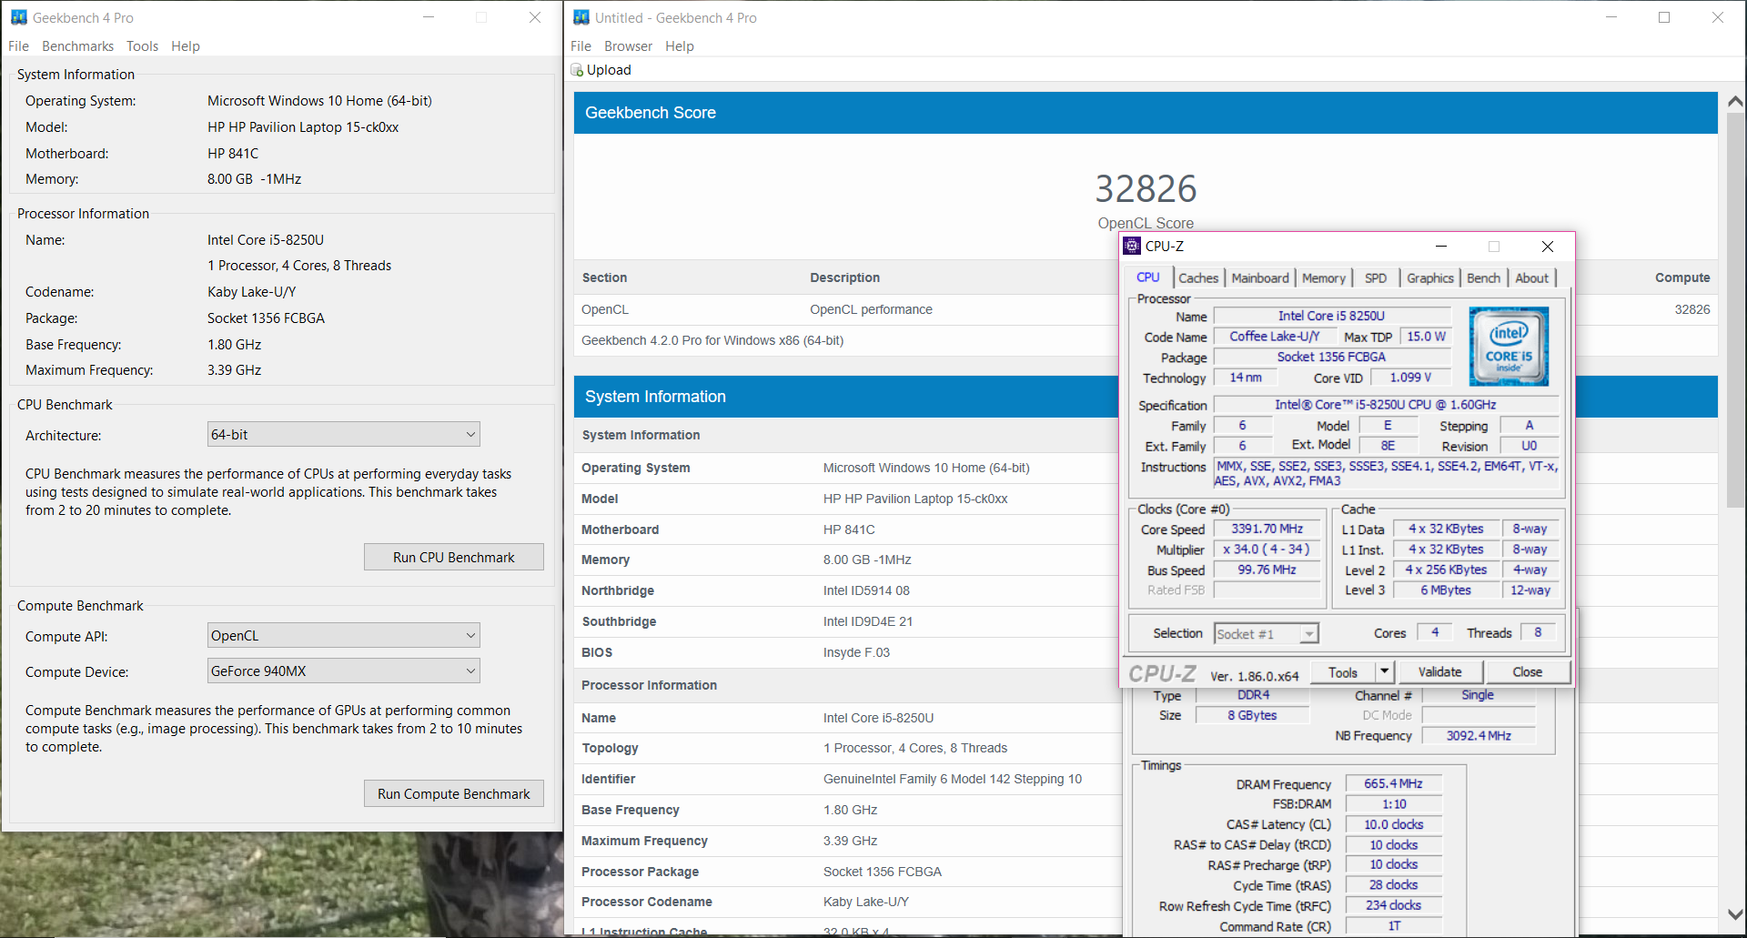Click the Cores count 4 field in CPU-Z
The width and height of the screenshot is (1747, 938).
pyautogui.click(x=1435, y=632)
